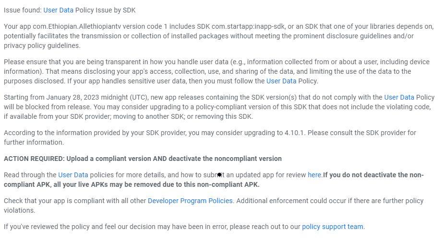
Task: Click the date January 28, 2023
Action: click(72, 97)
